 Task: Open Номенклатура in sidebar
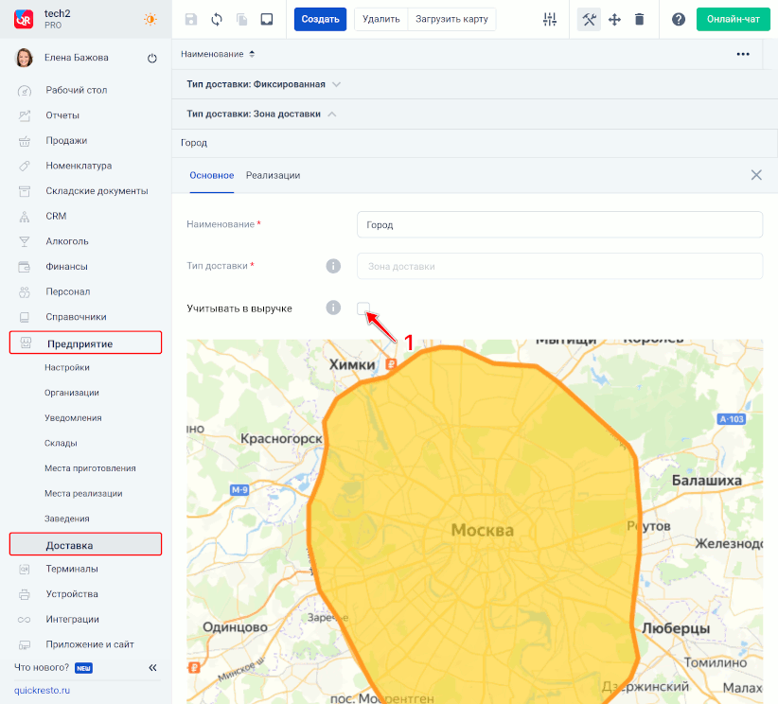tap(79, 166)
